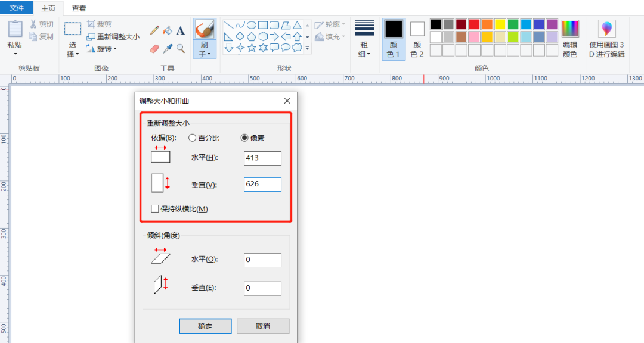Viewport: 644px width, 343px height.
Task: Click the 取消 button in the dialog
Action: 263,326
